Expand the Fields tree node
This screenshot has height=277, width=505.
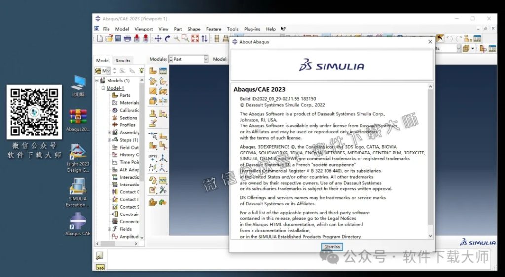pos(109,229)
